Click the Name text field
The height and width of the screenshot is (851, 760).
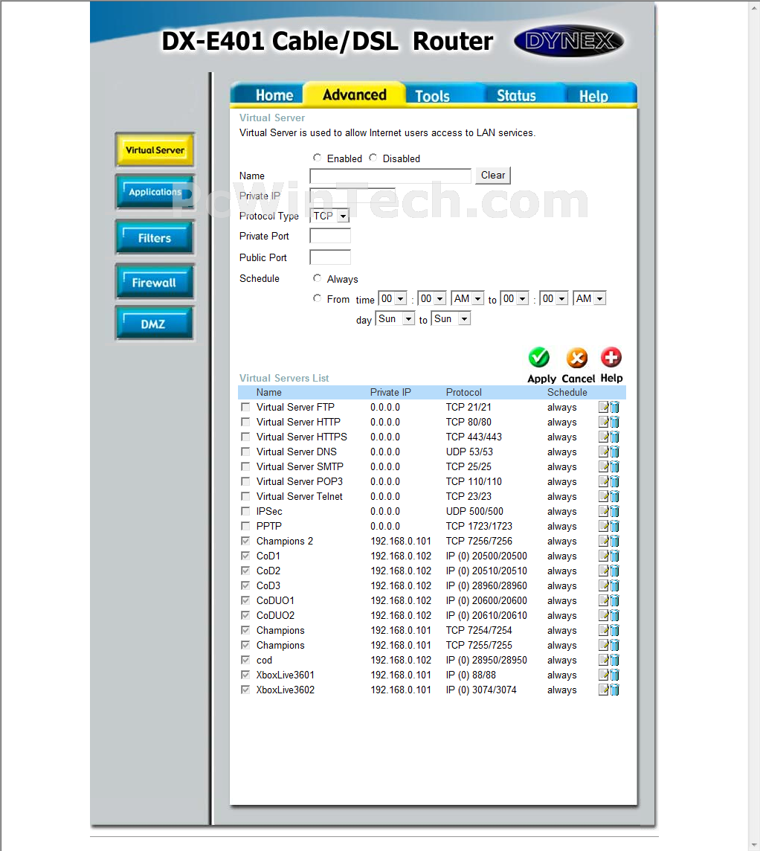(390, 176)
